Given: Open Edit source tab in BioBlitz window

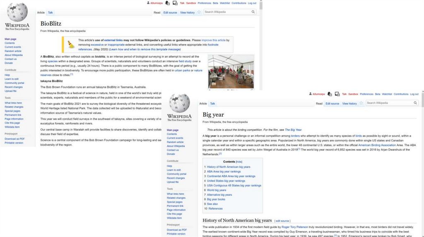Looking at the screenshot, I should point(170,12).
